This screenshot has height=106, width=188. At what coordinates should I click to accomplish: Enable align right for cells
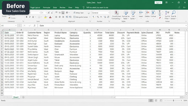[63, 17]
